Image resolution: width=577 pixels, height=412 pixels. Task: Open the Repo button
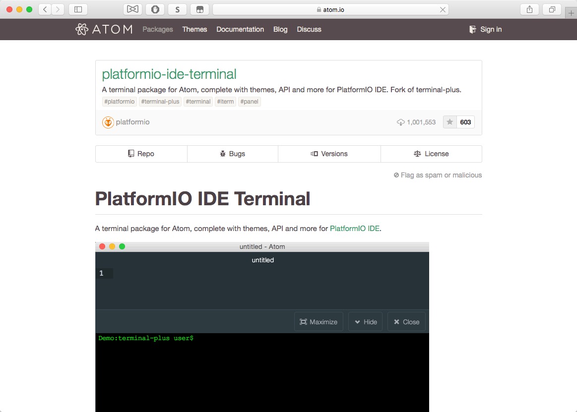[x=141, y=154]
